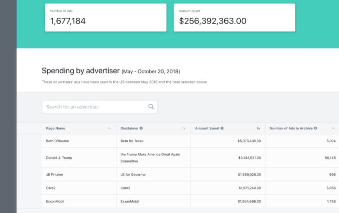This screenshot has width=339, height=213.
Task: Click the Disclaimer column header label
Action: [129, 128]
